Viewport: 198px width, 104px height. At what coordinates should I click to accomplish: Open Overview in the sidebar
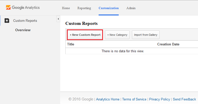(23, 30)
